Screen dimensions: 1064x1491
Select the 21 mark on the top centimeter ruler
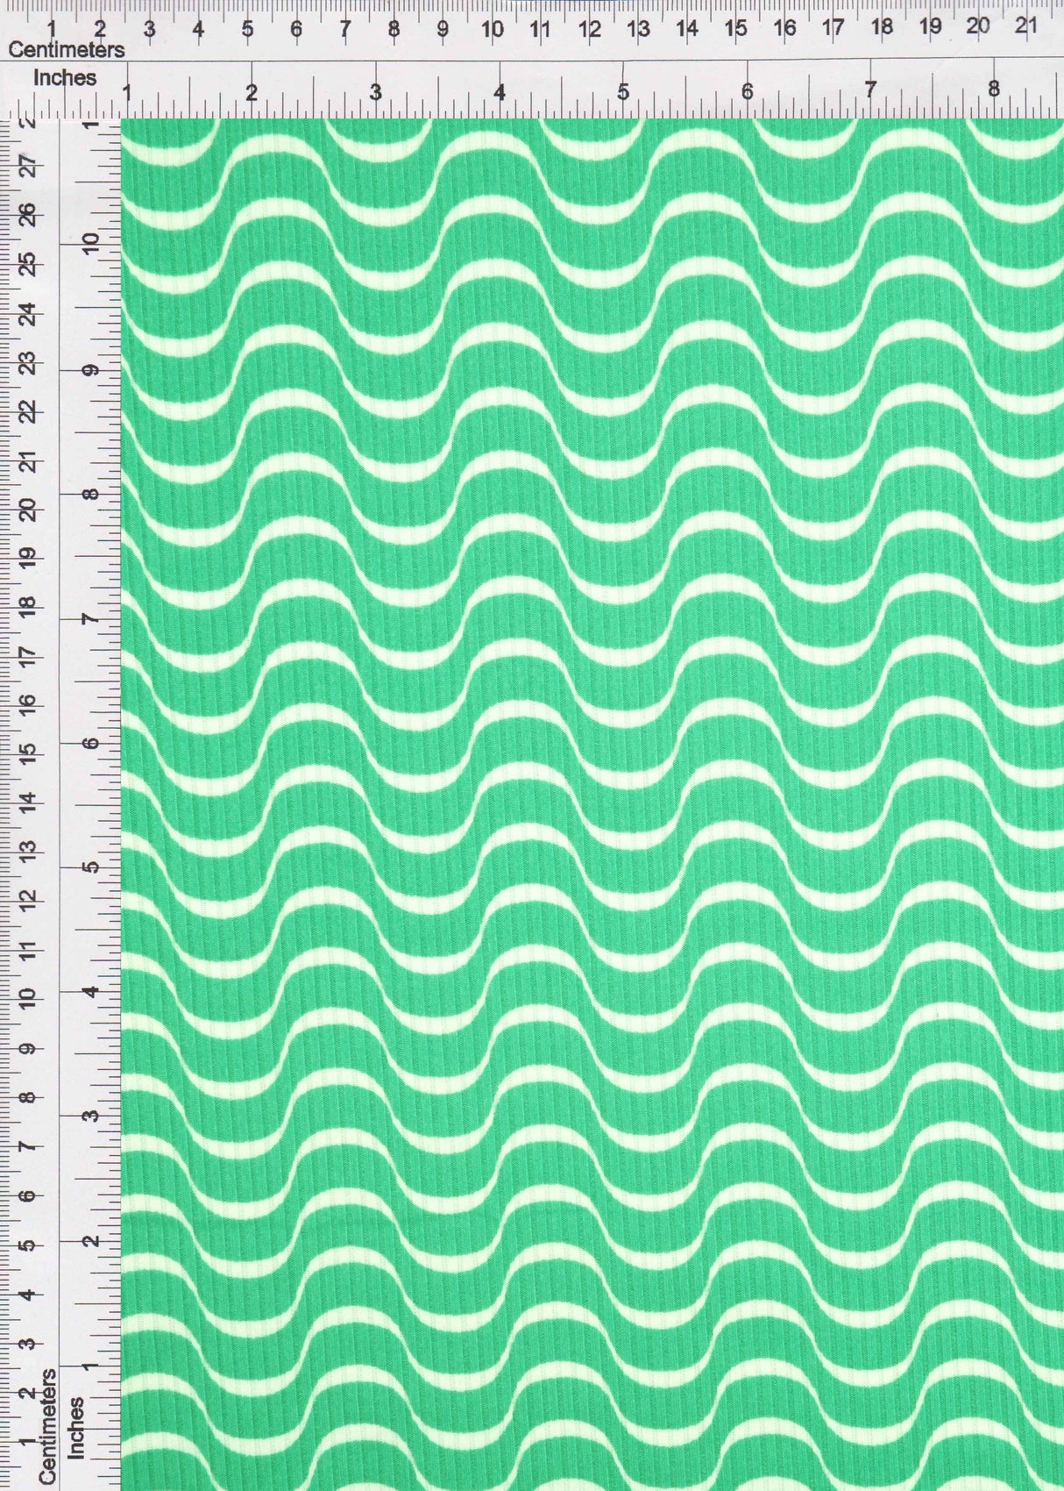pos(1025,26)
